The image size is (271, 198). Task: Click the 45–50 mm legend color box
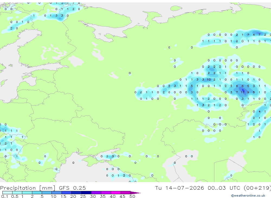coord(125,193)
